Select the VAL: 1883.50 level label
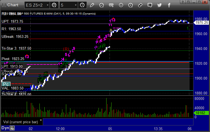The height and width of the screenshot is (132, 210). click(12, 88)
